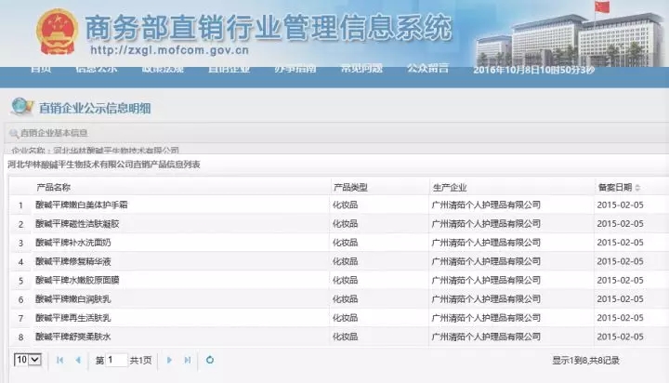Click the date 2015-02-05 in row 3
This screenshot has height=383, width=669.
[620, 243]
